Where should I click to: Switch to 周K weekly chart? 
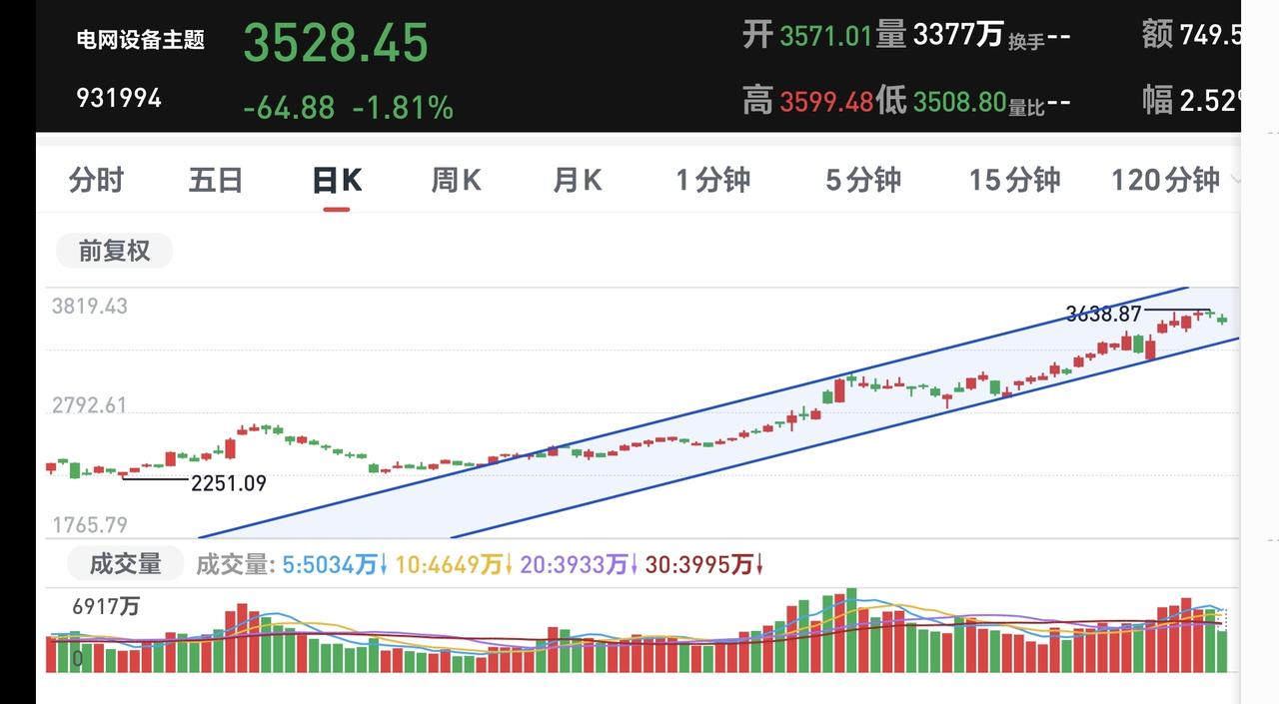coord(456,180)
